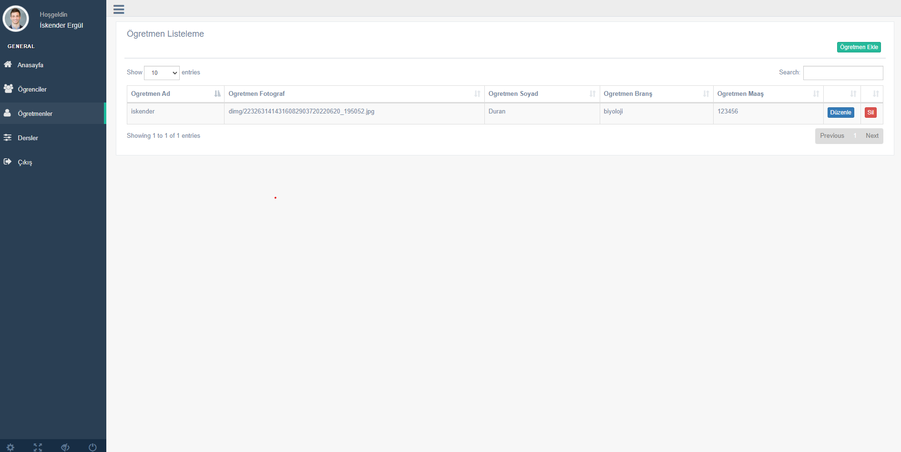Select the Ögretmenler menu item

(x=34, y=113)
